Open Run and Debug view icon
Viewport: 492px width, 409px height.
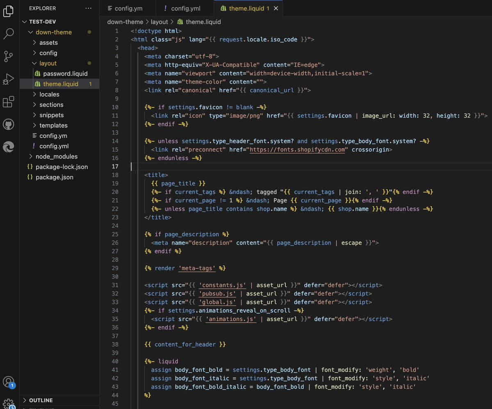[x=9, y=79]
